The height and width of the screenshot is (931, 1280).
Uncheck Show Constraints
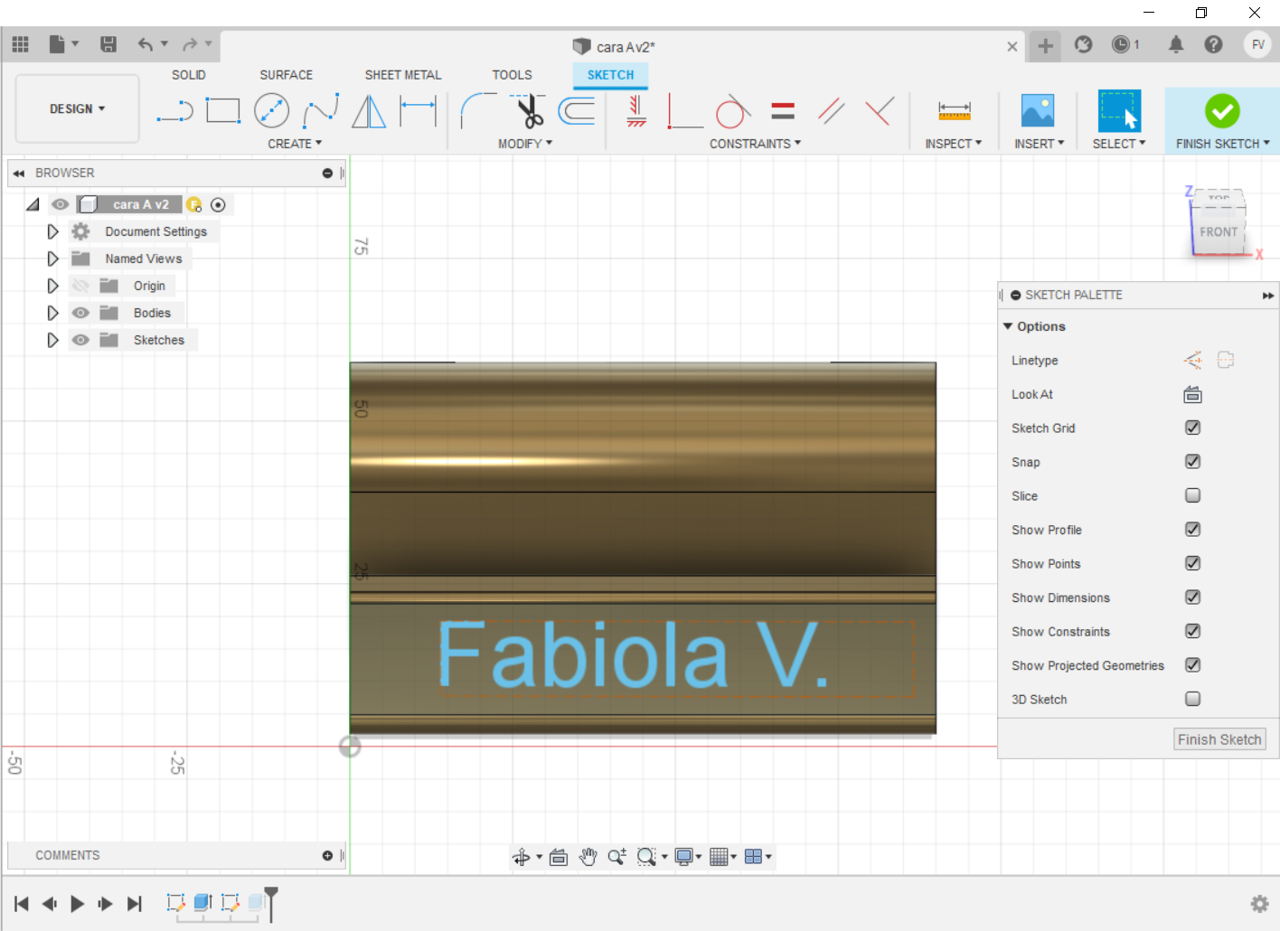pyautogui.click(x=1192, y=631)
